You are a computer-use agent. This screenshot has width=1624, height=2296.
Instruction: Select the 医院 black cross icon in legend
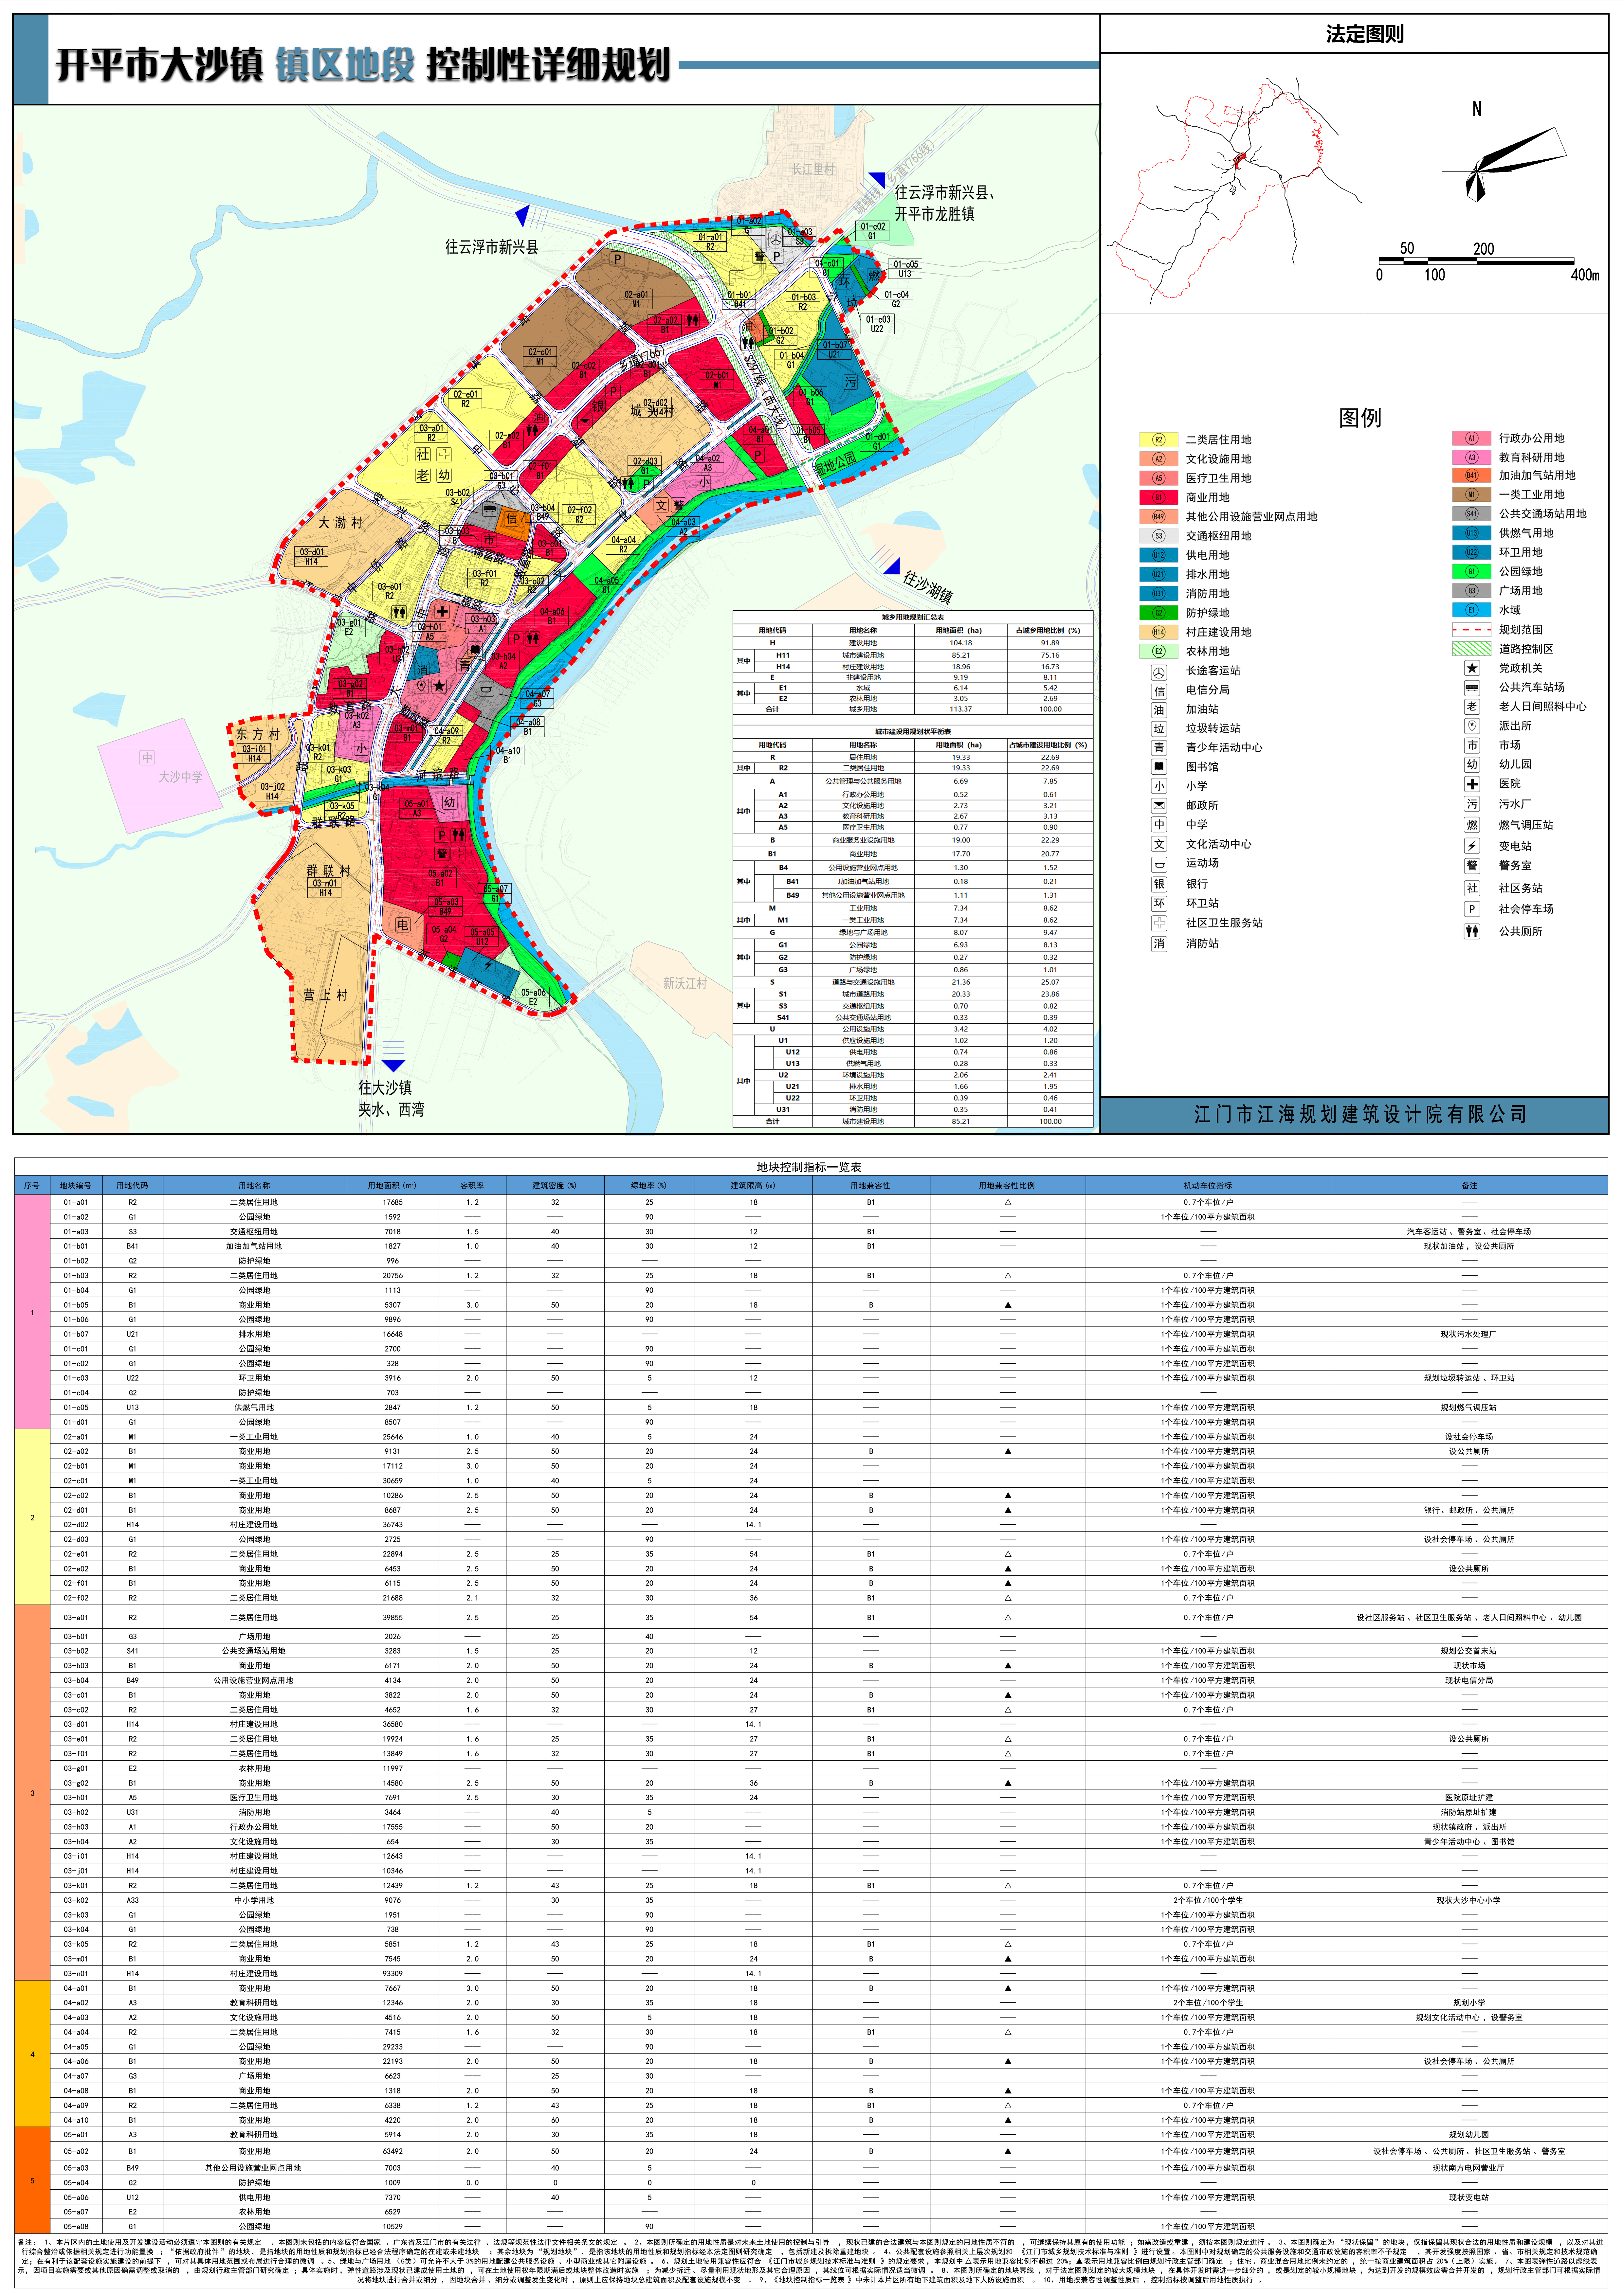[1472, 784]
